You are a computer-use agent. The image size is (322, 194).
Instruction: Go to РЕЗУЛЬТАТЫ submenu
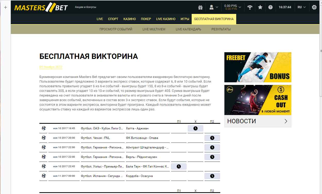(x=221, y=29)
